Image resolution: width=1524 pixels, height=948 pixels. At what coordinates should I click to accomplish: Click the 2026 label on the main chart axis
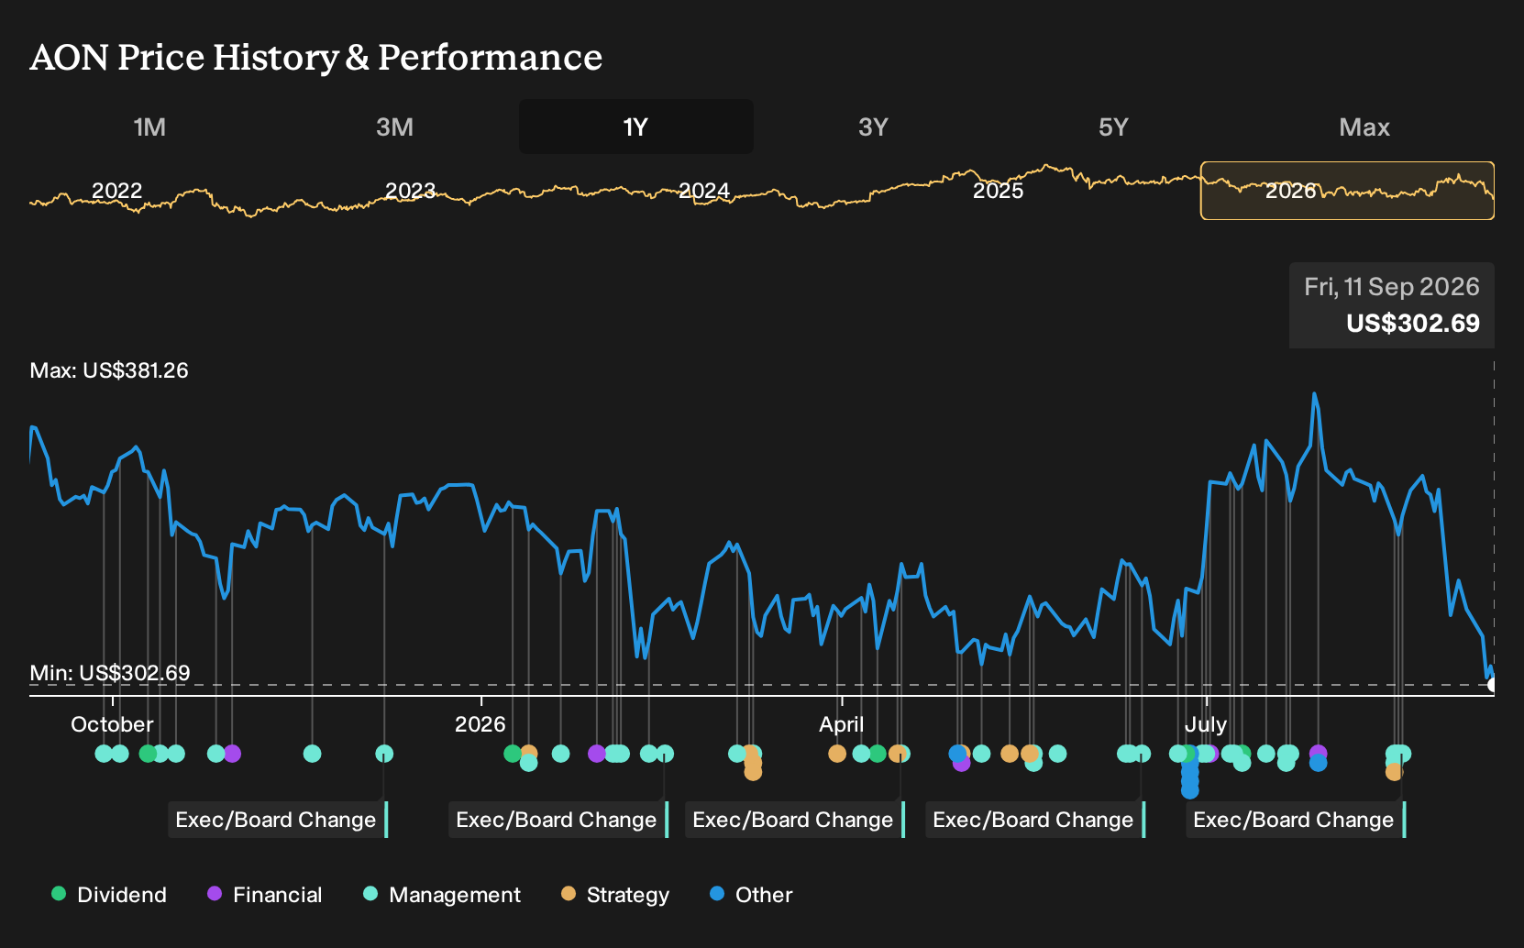pyautogui.click(x=480, y=724)
